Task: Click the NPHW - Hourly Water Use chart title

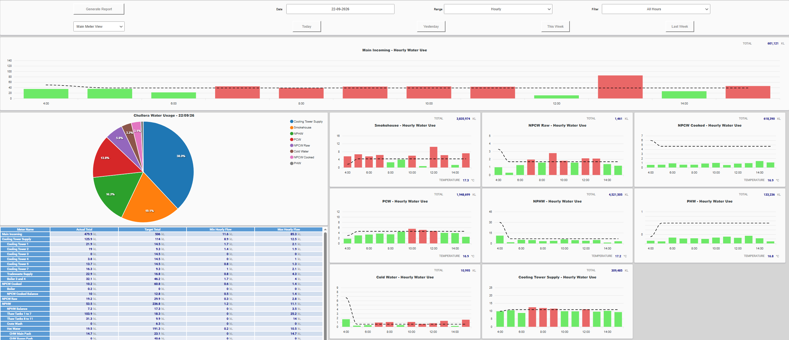Action: point(557,201)
